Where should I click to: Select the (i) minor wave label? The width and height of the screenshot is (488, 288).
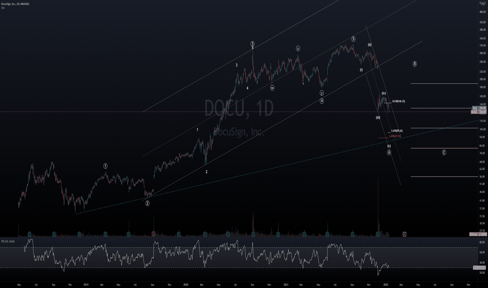pyautogui.click(x=361, y=70)
